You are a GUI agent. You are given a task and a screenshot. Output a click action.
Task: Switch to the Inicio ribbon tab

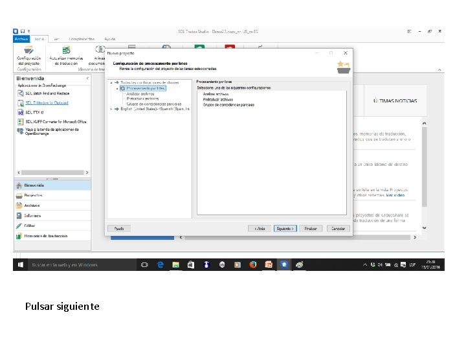coord(39,39)
